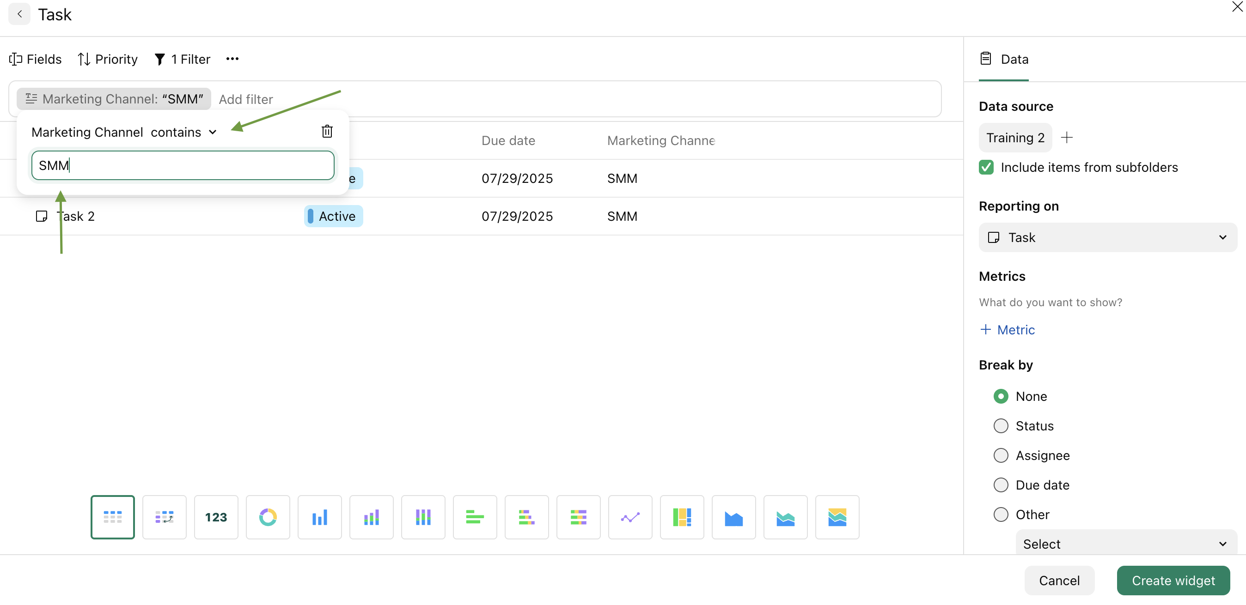Open the Fields menu
The width and height of the screenshot is (1246, 605).
35,60
